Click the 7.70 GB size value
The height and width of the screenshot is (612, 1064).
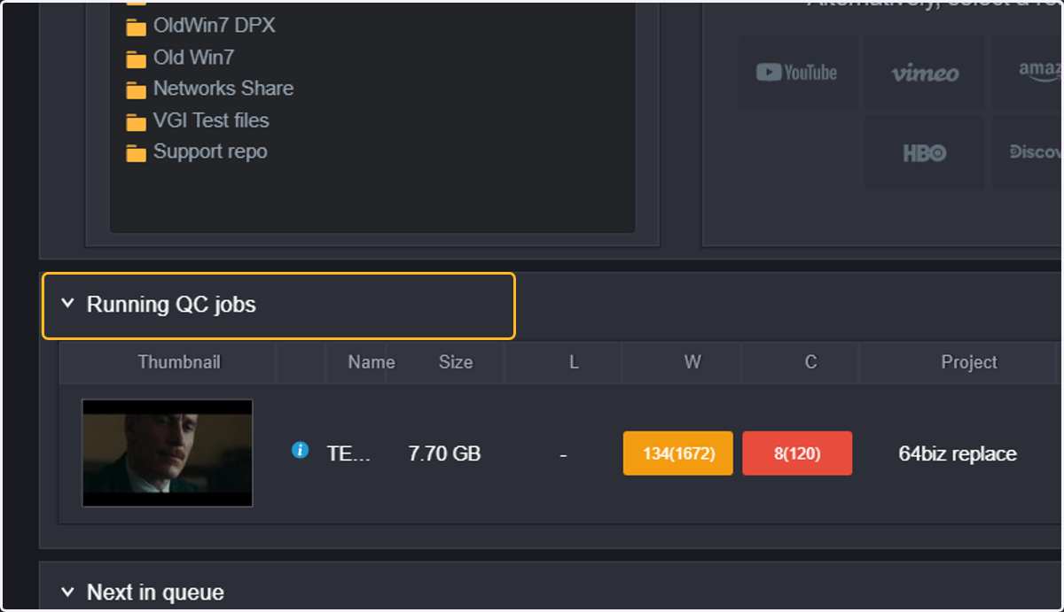tap(444, 453)
